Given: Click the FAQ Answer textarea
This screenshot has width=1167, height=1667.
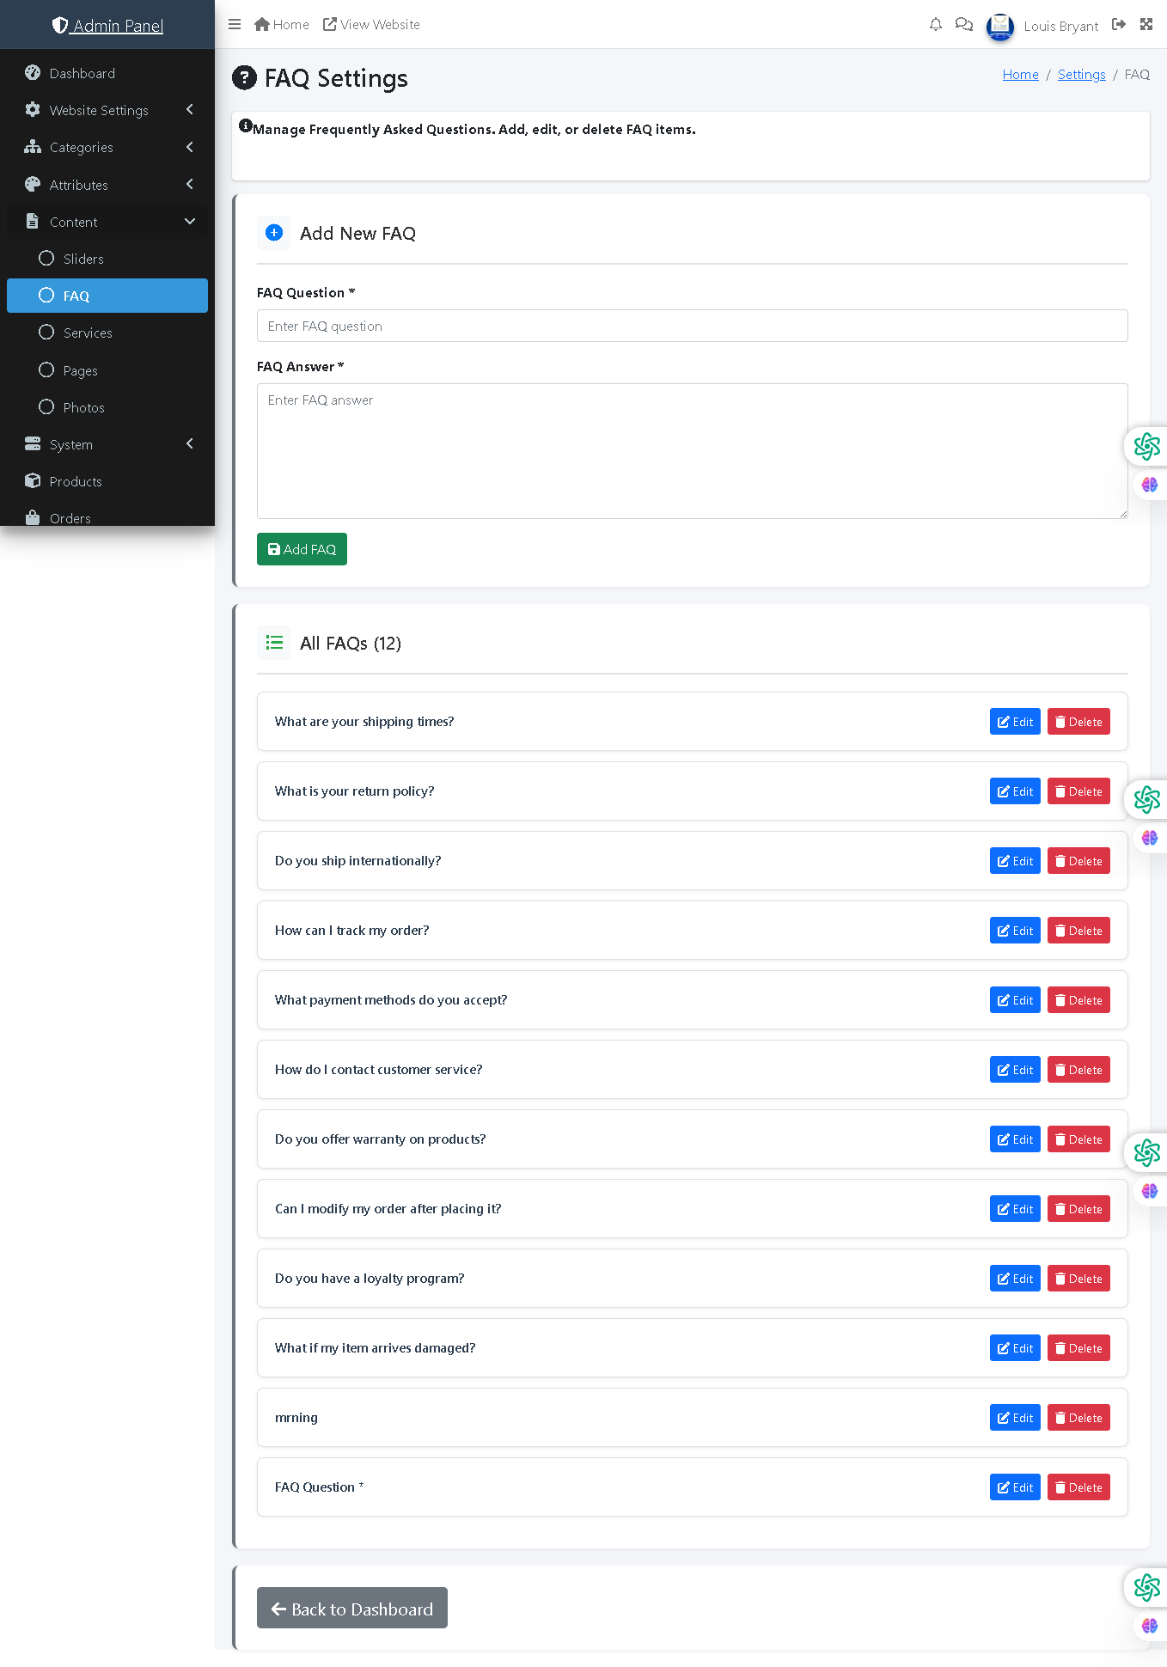Looking at the screenshot, I should pyautogui.click(x=692, y=451).
